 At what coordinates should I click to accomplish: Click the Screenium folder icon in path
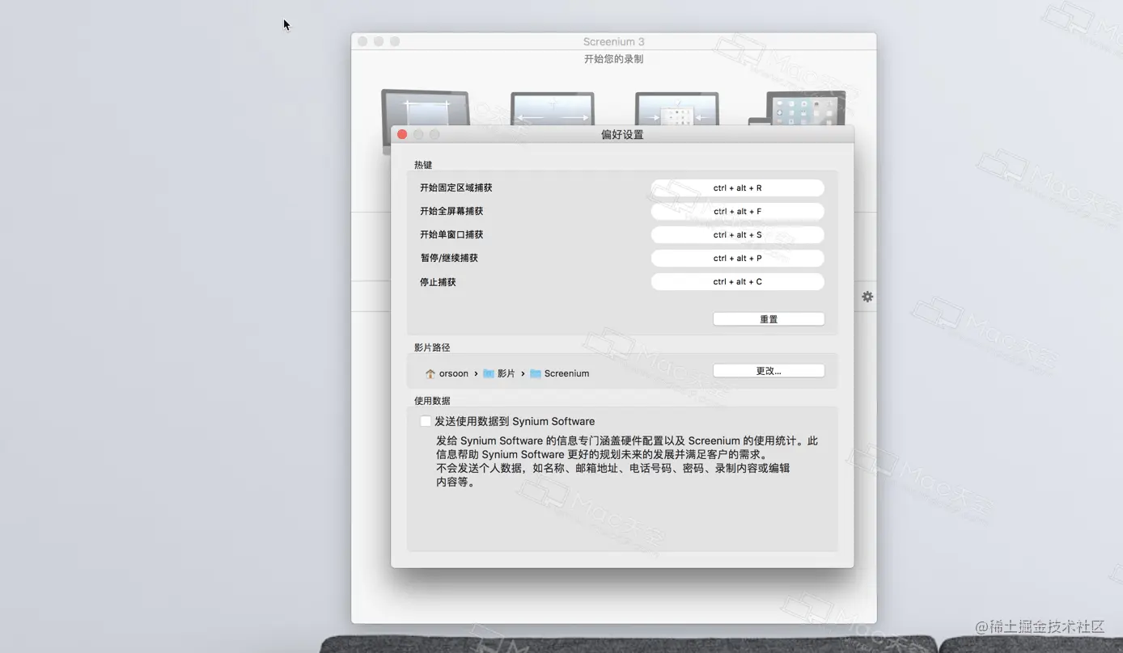click(536, 373)
